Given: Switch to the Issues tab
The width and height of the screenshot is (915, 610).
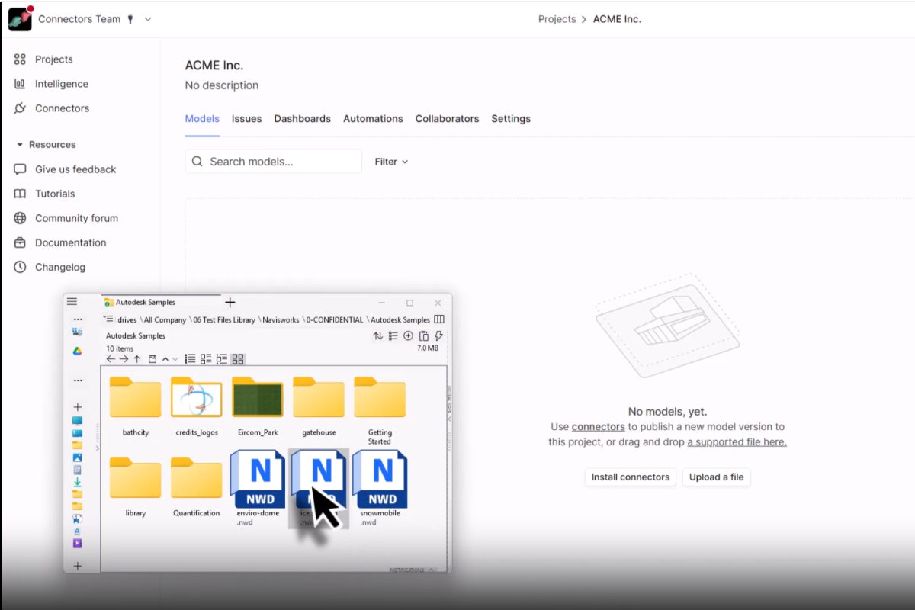Looking at the screenshot, I should [x=246, y=119].
